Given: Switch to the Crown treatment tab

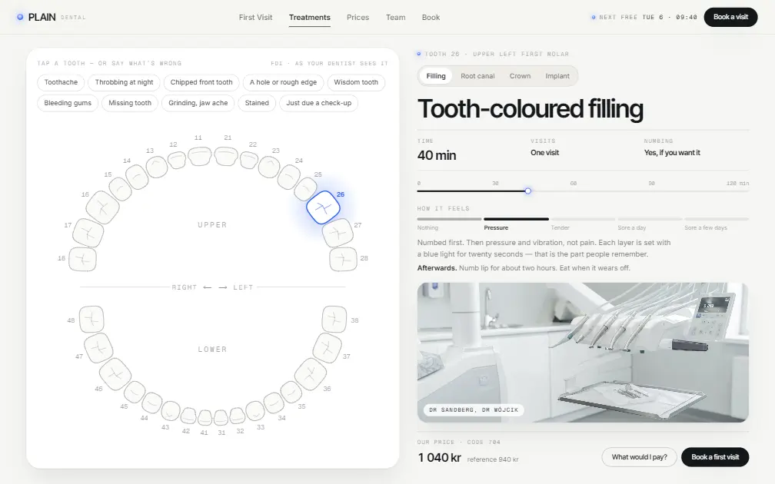Looking at the screenshot, I should tap(520, 76).
